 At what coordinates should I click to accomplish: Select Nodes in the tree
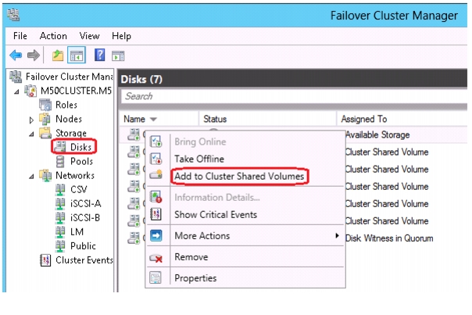pos(69,119)
